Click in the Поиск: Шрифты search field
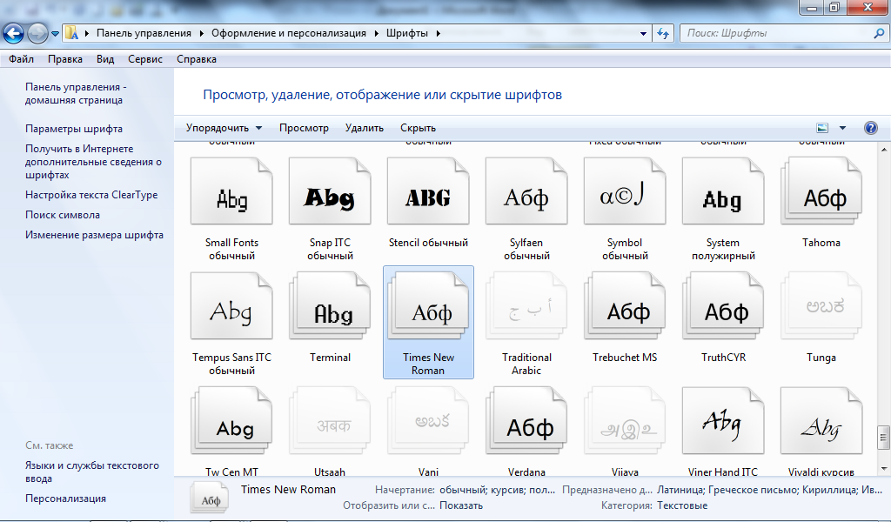This screenshot has width=891, height=522. [x=775, y=34]
